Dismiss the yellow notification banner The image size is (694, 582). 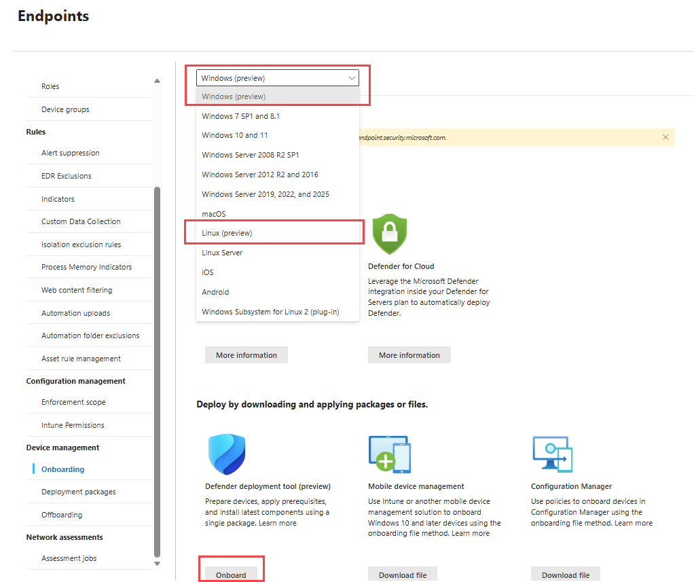665,137
